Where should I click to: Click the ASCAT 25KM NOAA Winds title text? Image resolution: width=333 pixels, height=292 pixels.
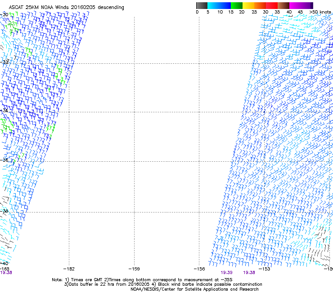click(66, 7)
